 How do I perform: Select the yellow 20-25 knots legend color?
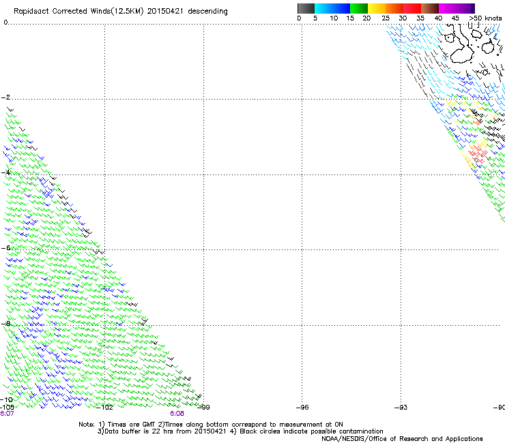(377, 8)
